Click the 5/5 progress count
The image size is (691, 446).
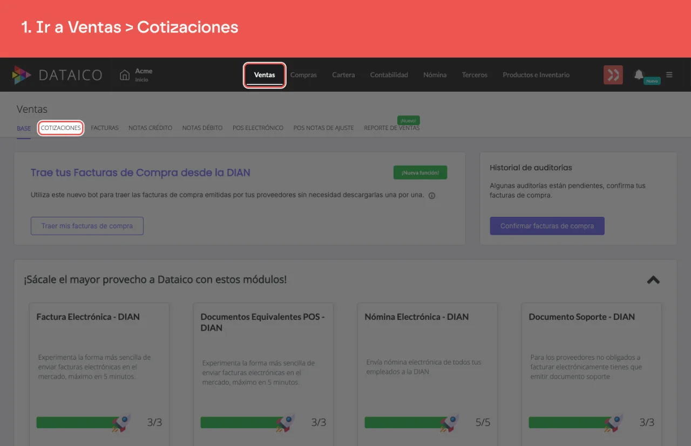483,422
